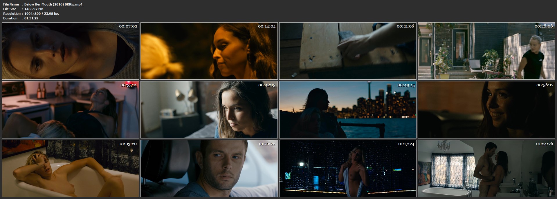Open the skyline thumbnail at 00:49:15
Screen dimensions: 557x199
point(348,110)
